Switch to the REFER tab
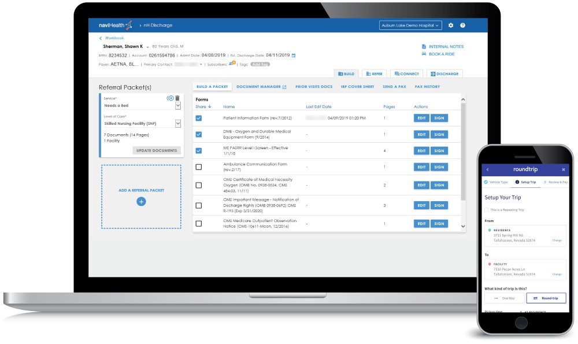 point(374,74)
